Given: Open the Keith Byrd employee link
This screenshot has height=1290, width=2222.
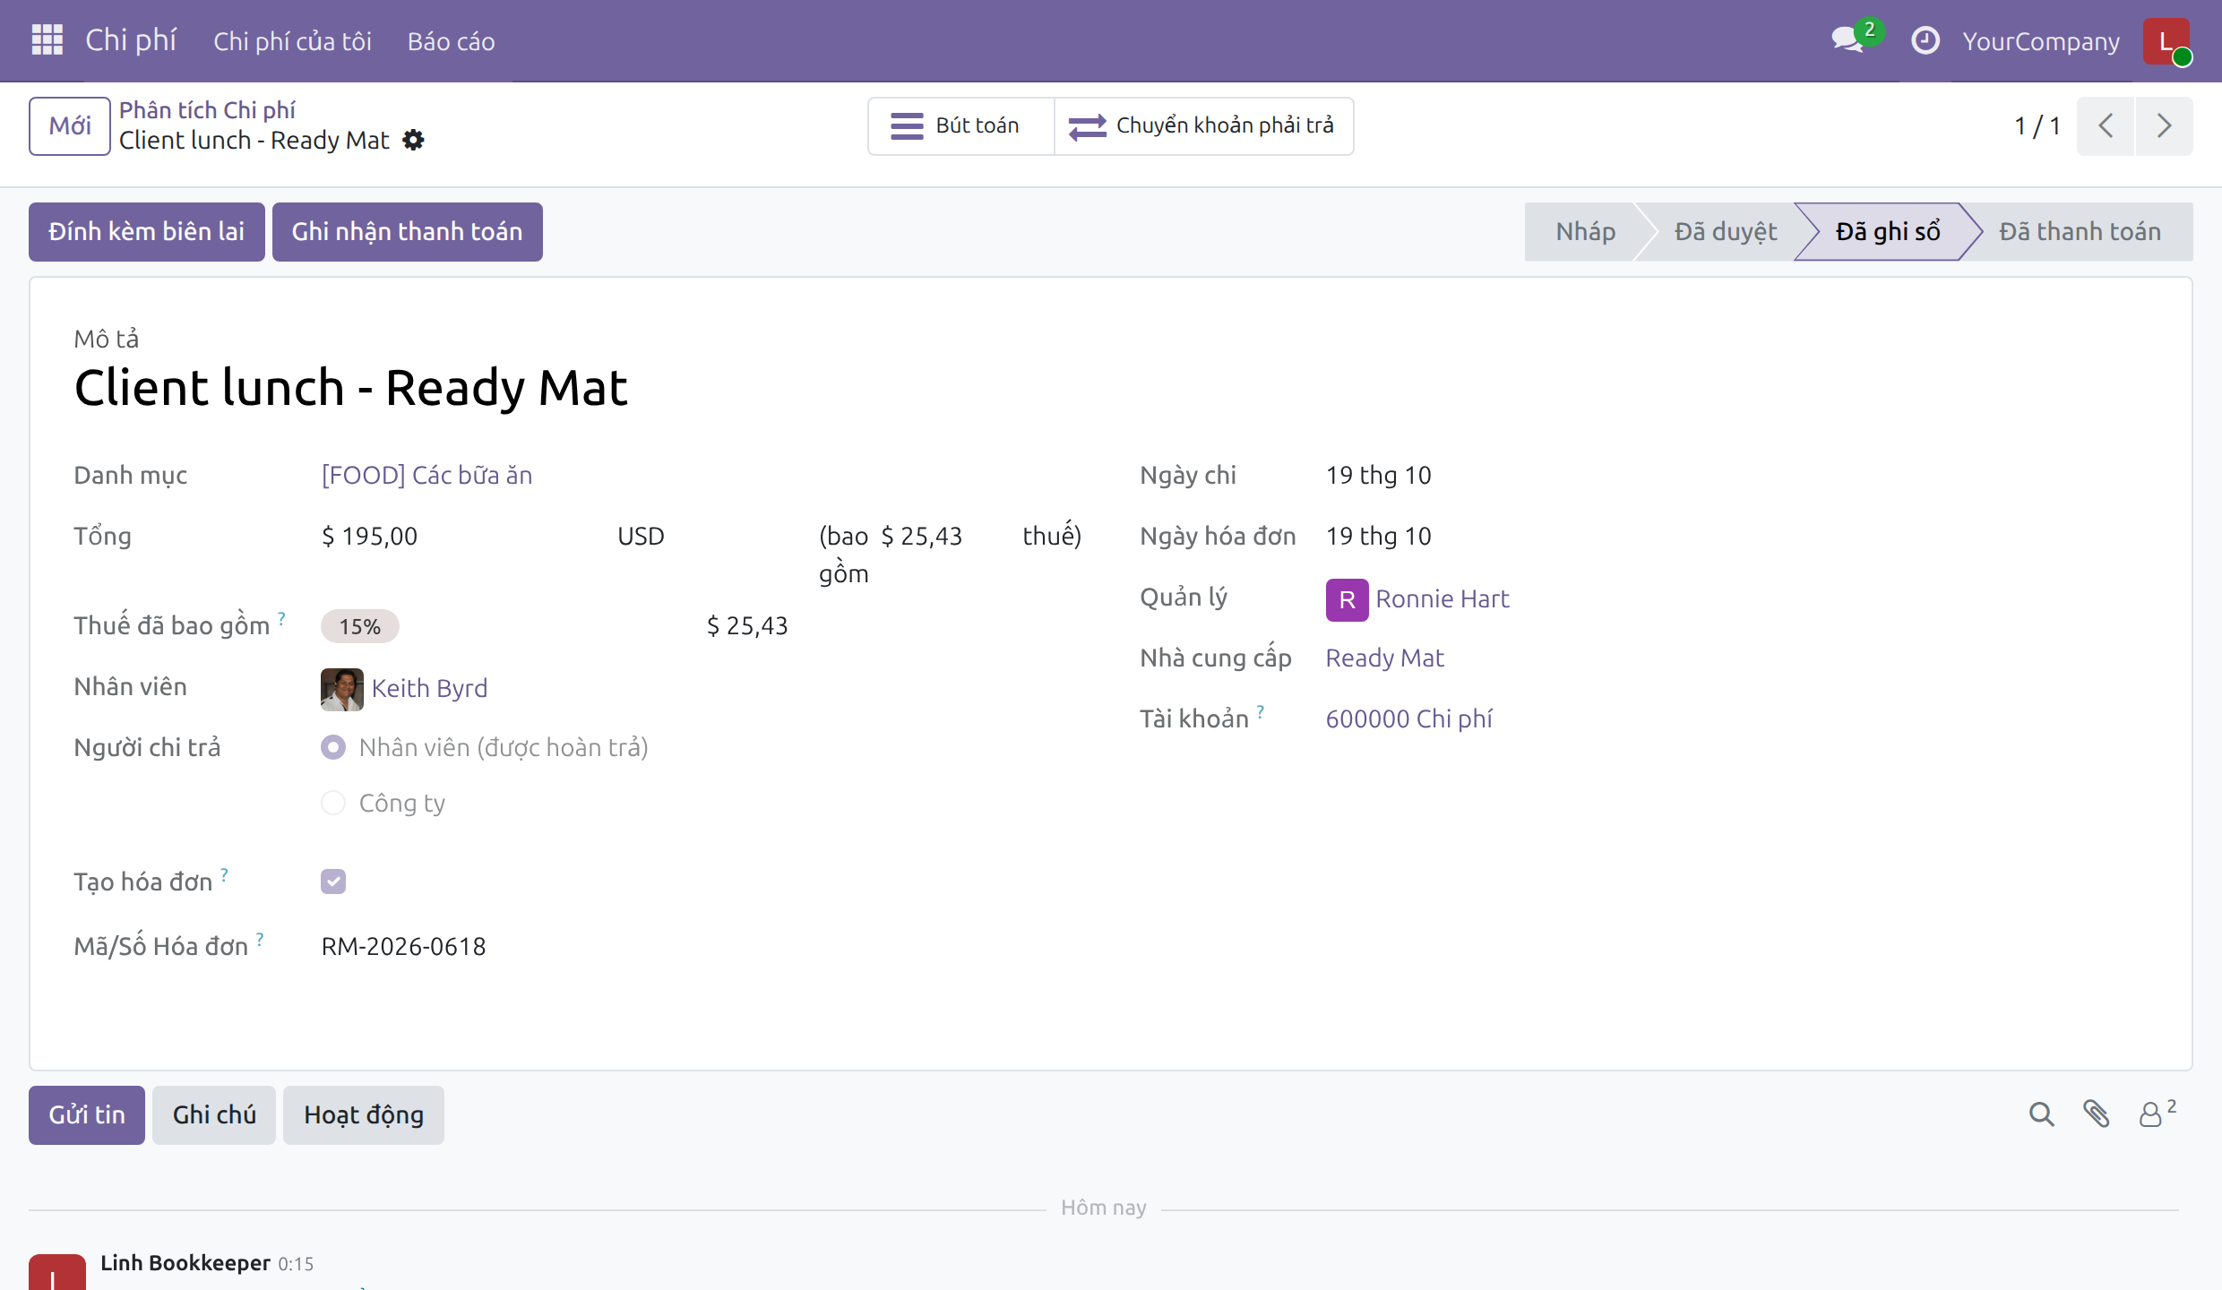Looking at the screenshot, I should coord(429,688).
